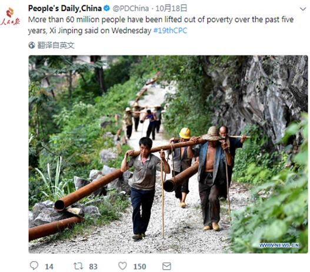Click the envelope direct message icon
The width and height of the screenshot is (310, 272).
(166, 266)
